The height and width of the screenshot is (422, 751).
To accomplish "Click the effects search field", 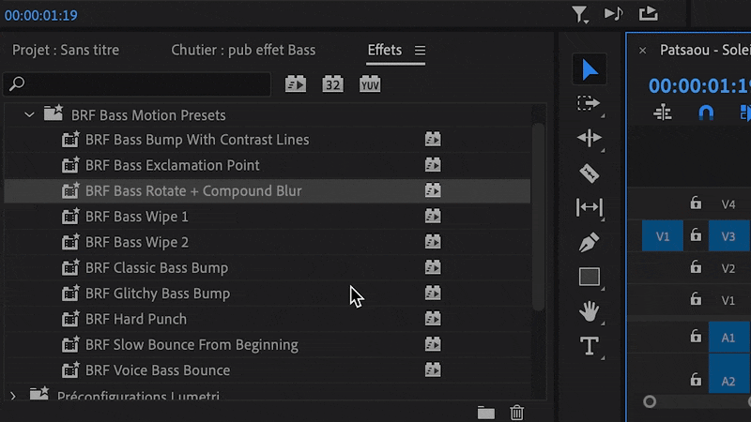I will pyautogui.click(x=141, y=84).
